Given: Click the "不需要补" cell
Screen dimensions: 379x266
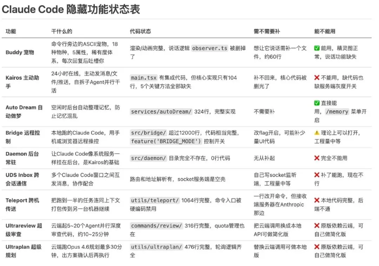Looking at the screenshot, I should click(x=264, y=112).
